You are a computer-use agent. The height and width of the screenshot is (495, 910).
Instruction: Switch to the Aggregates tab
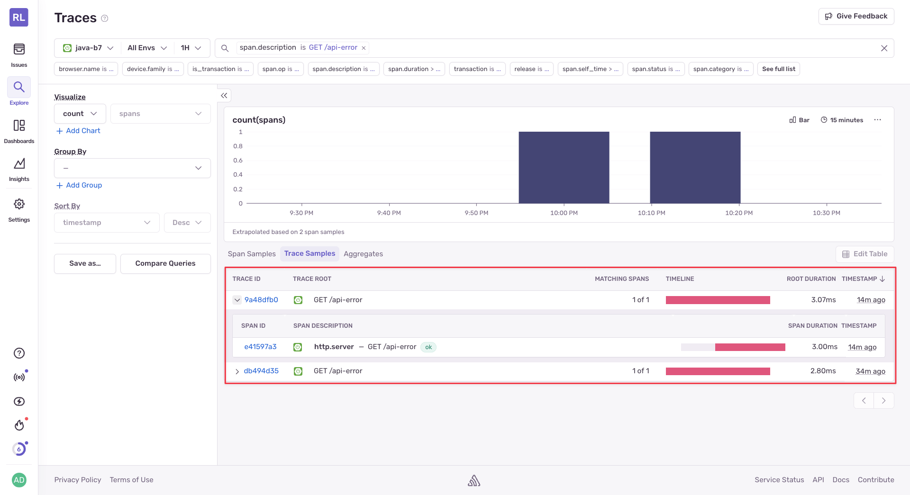coord(363,254)
